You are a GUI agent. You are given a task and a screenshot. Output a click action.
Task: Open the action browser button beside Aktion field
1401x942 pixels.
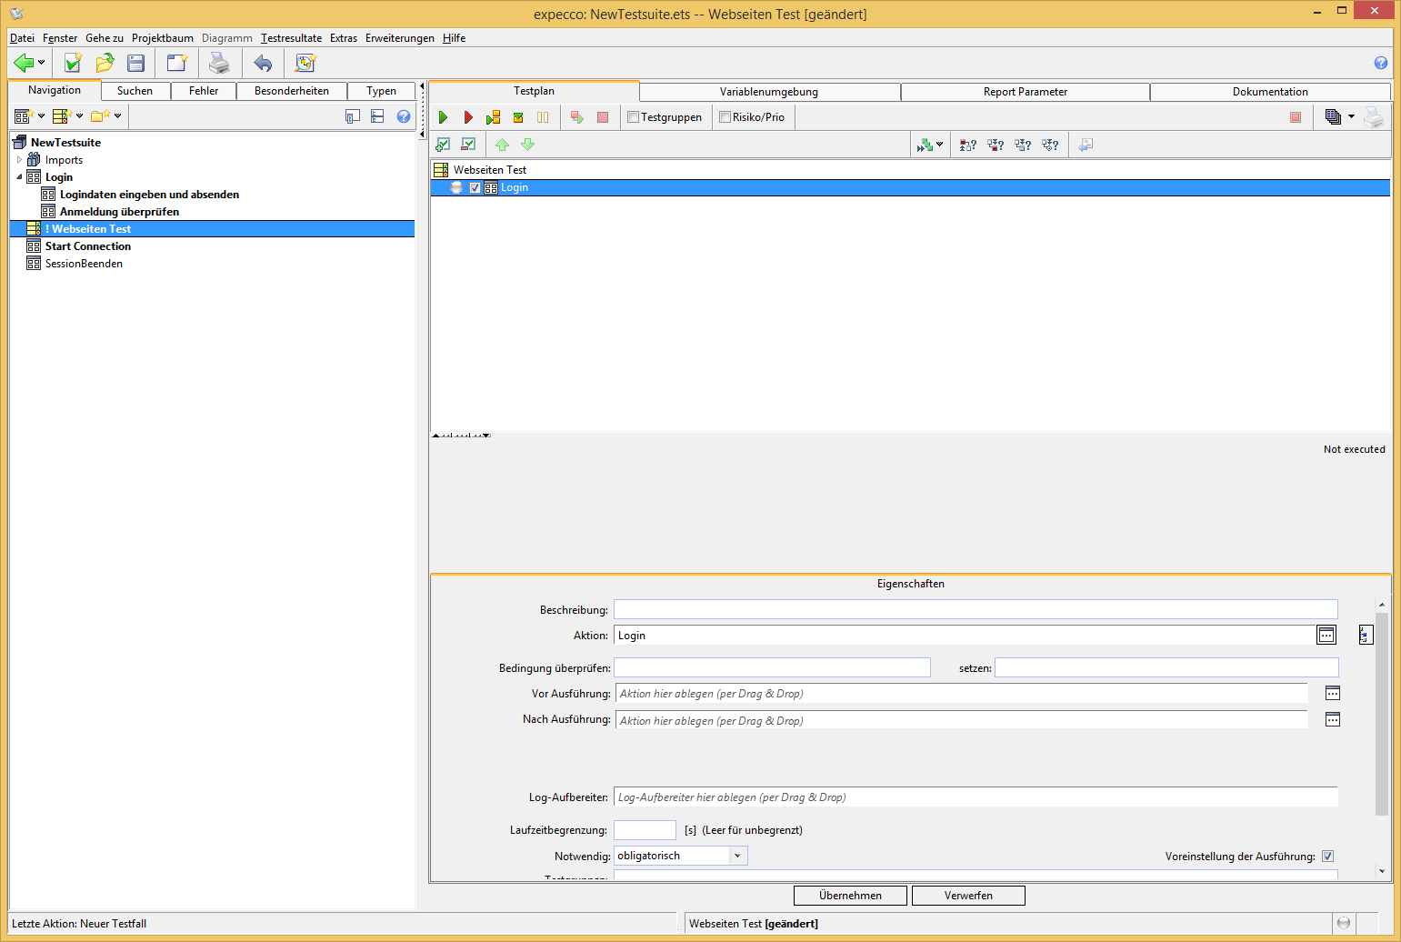tap(1326, 635)
